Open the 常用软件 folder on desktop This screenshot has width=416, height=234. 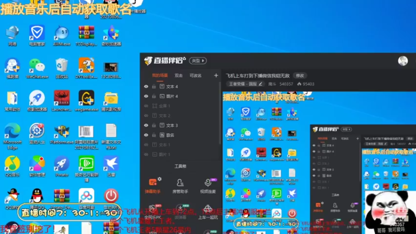pyautogui.click(x=12, y=101)
